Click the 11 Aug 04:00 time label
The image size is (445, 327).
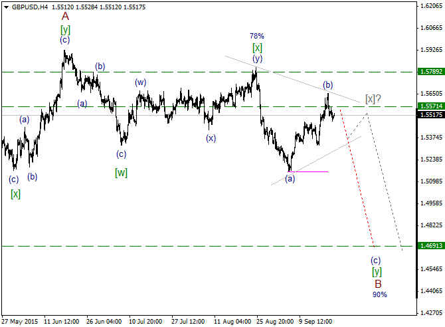(x=232, y=322)
